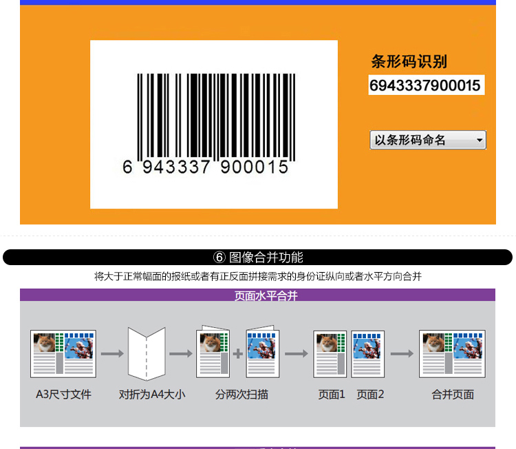The image size is (516, 449).
Task: Click the plus sign between scanned pages
Action: tap(237, 353)
